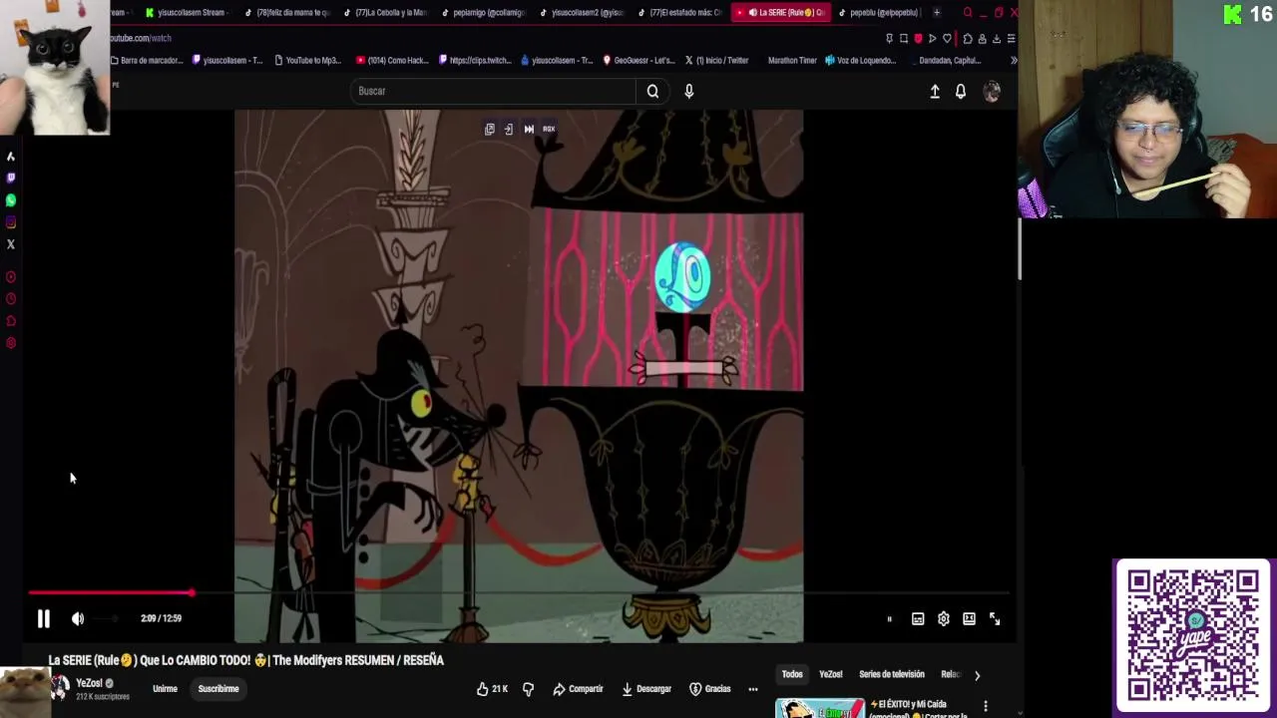Image resolution: width=1277 pixels, height=718 pixels.
Task: Mute the video with the speaker icon
Action: (x=78, y=618)
